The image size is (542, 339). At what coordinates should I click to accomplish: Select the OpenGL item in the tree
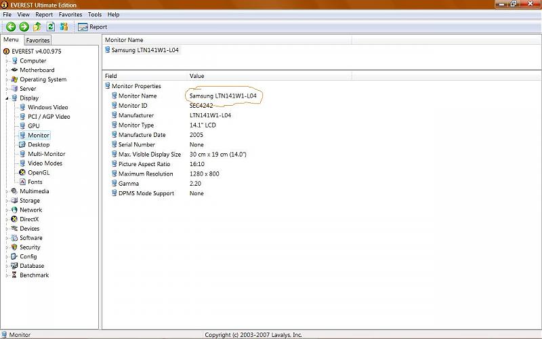(38, 172)
